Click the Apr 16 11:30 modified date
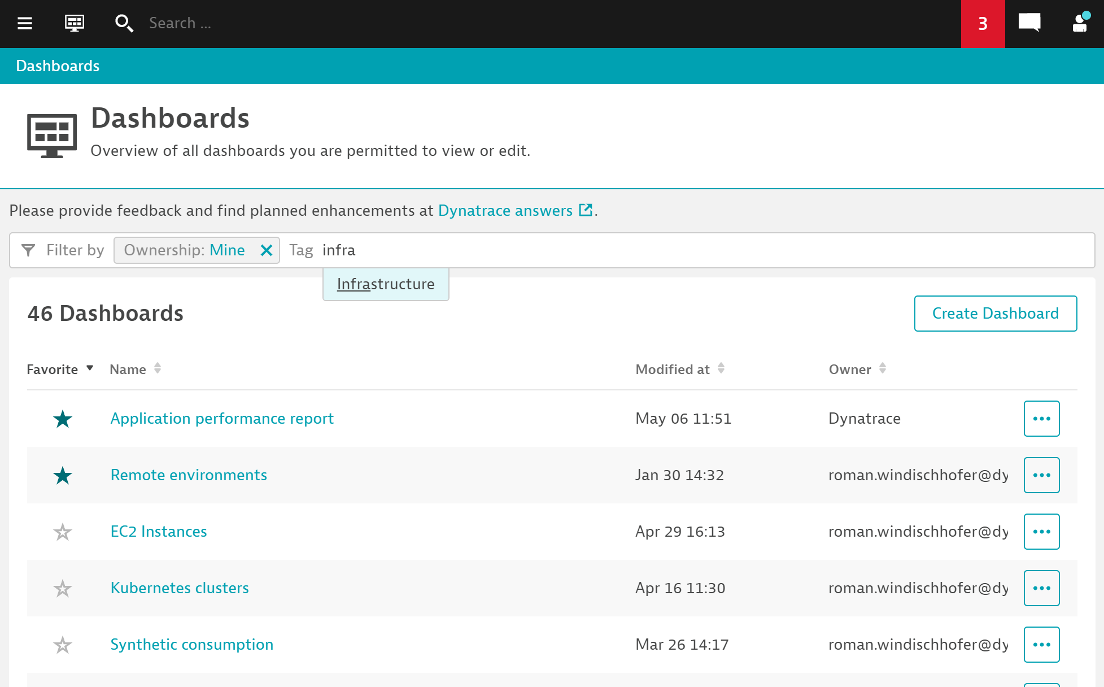 click(x=680, y=588)
